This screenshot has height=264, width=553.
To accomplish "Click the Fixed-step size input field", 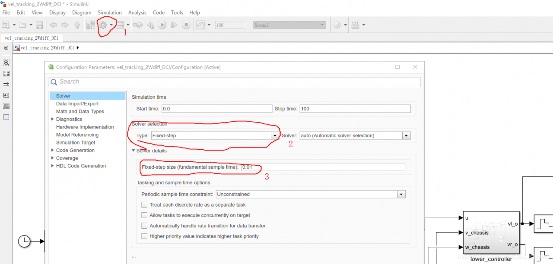I will [x=323, y=167].
